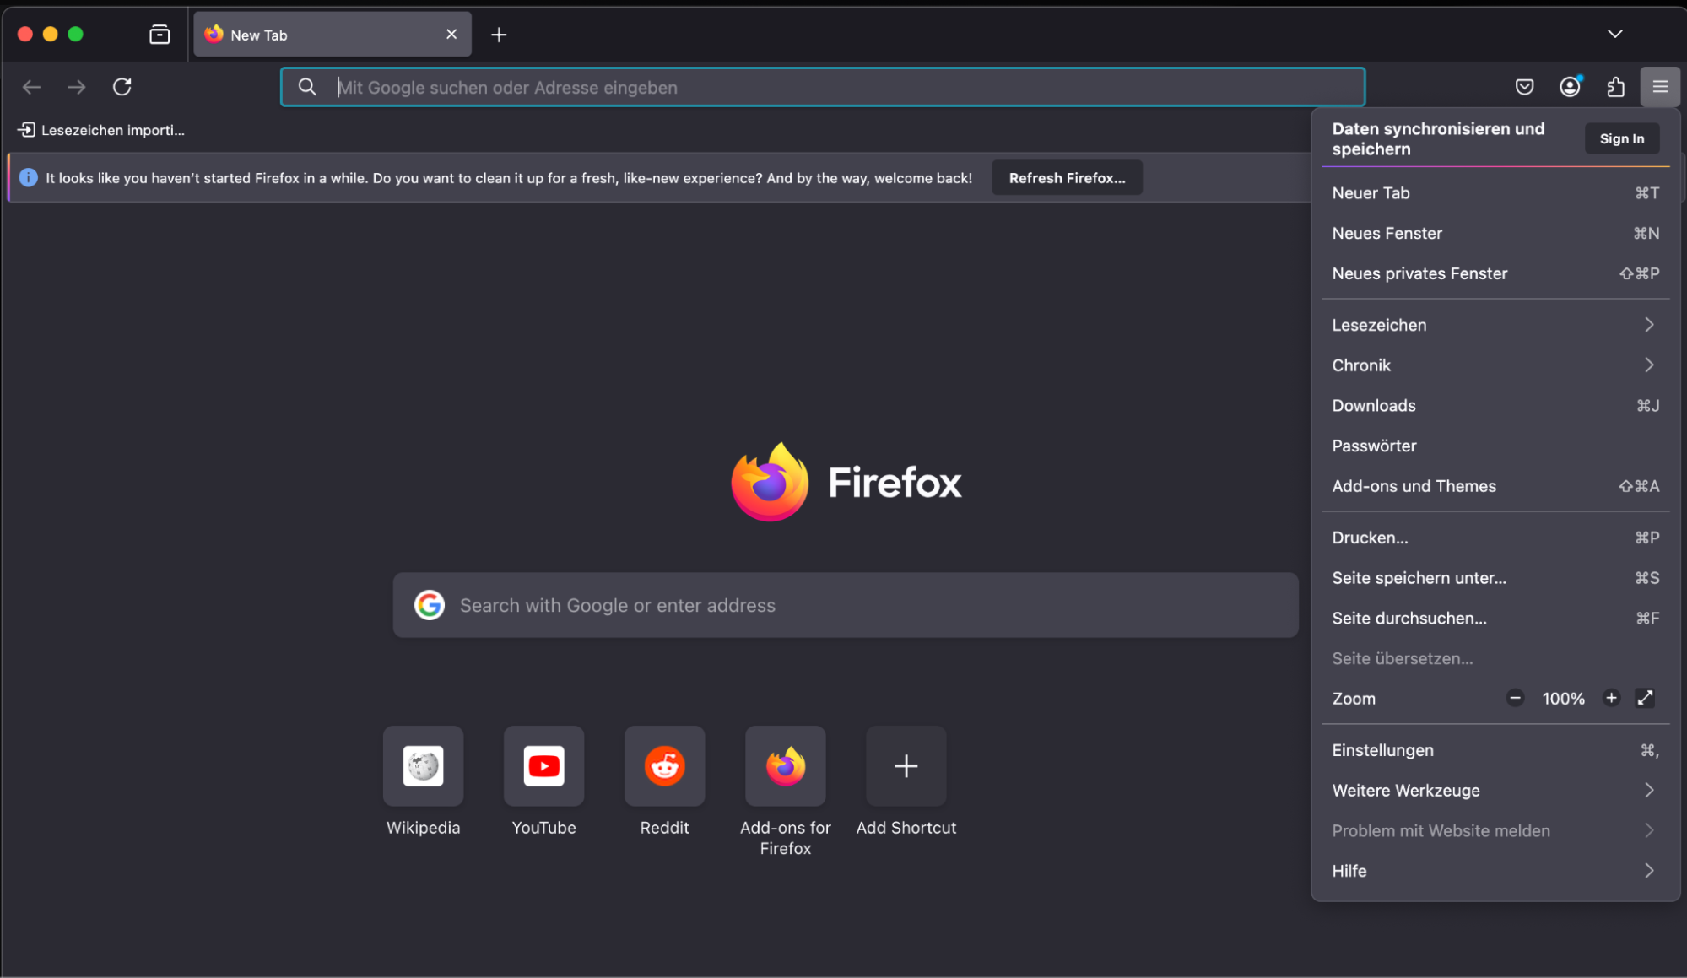The height and width of the screenshot is (978, 1687).
Task: Click the back navigation arrow
Action: (x=30, y=87)
